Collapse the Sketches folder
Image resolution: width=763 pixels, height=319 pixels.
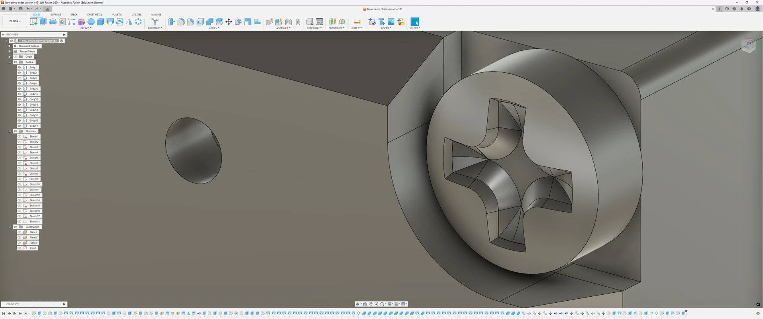coord(10,131)
